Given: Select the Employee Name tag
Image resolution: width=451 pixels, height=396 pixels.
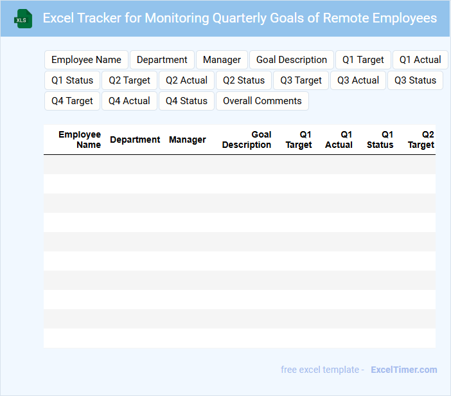Looking at the screenshot, I should (x=86, y=60).
